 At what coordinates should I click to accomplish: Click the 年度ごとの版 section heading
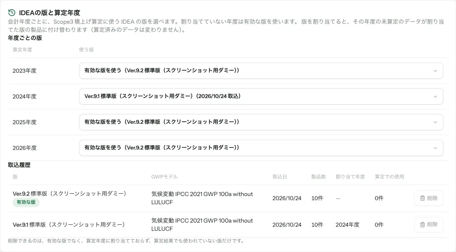click(25, 38)
